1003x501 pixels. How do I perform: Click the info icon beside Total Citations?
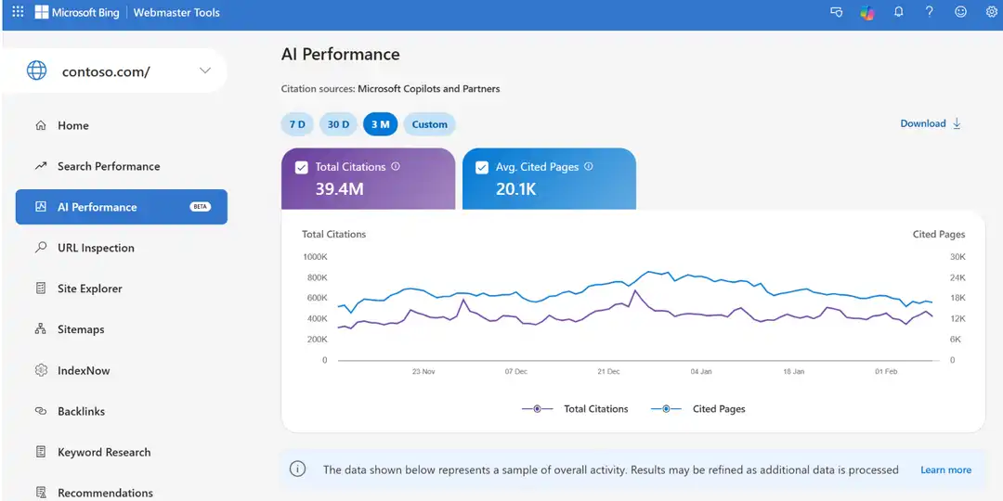point(396,167)
